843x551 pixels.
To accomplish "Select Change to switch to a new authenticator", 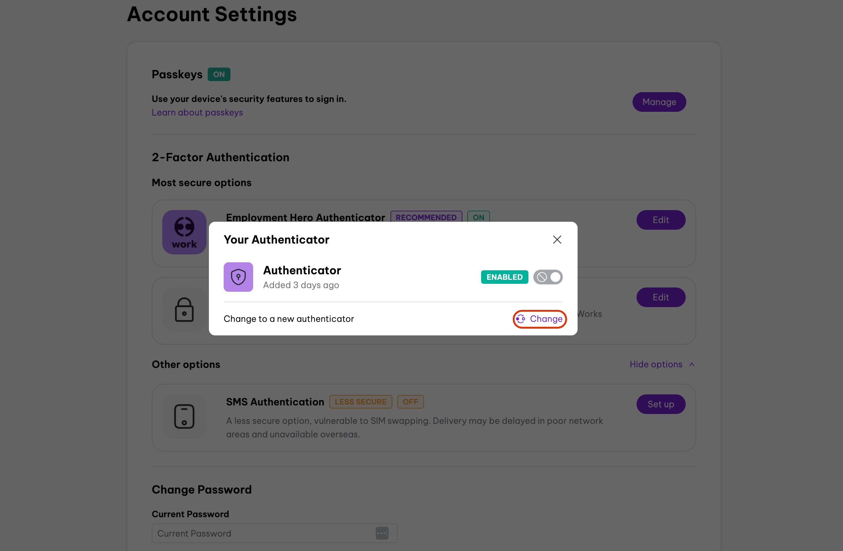I will click(546, 319).
